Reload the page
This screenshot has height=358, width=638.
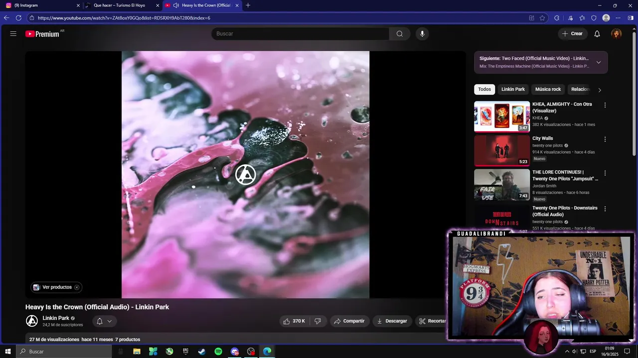coord(18,18)
